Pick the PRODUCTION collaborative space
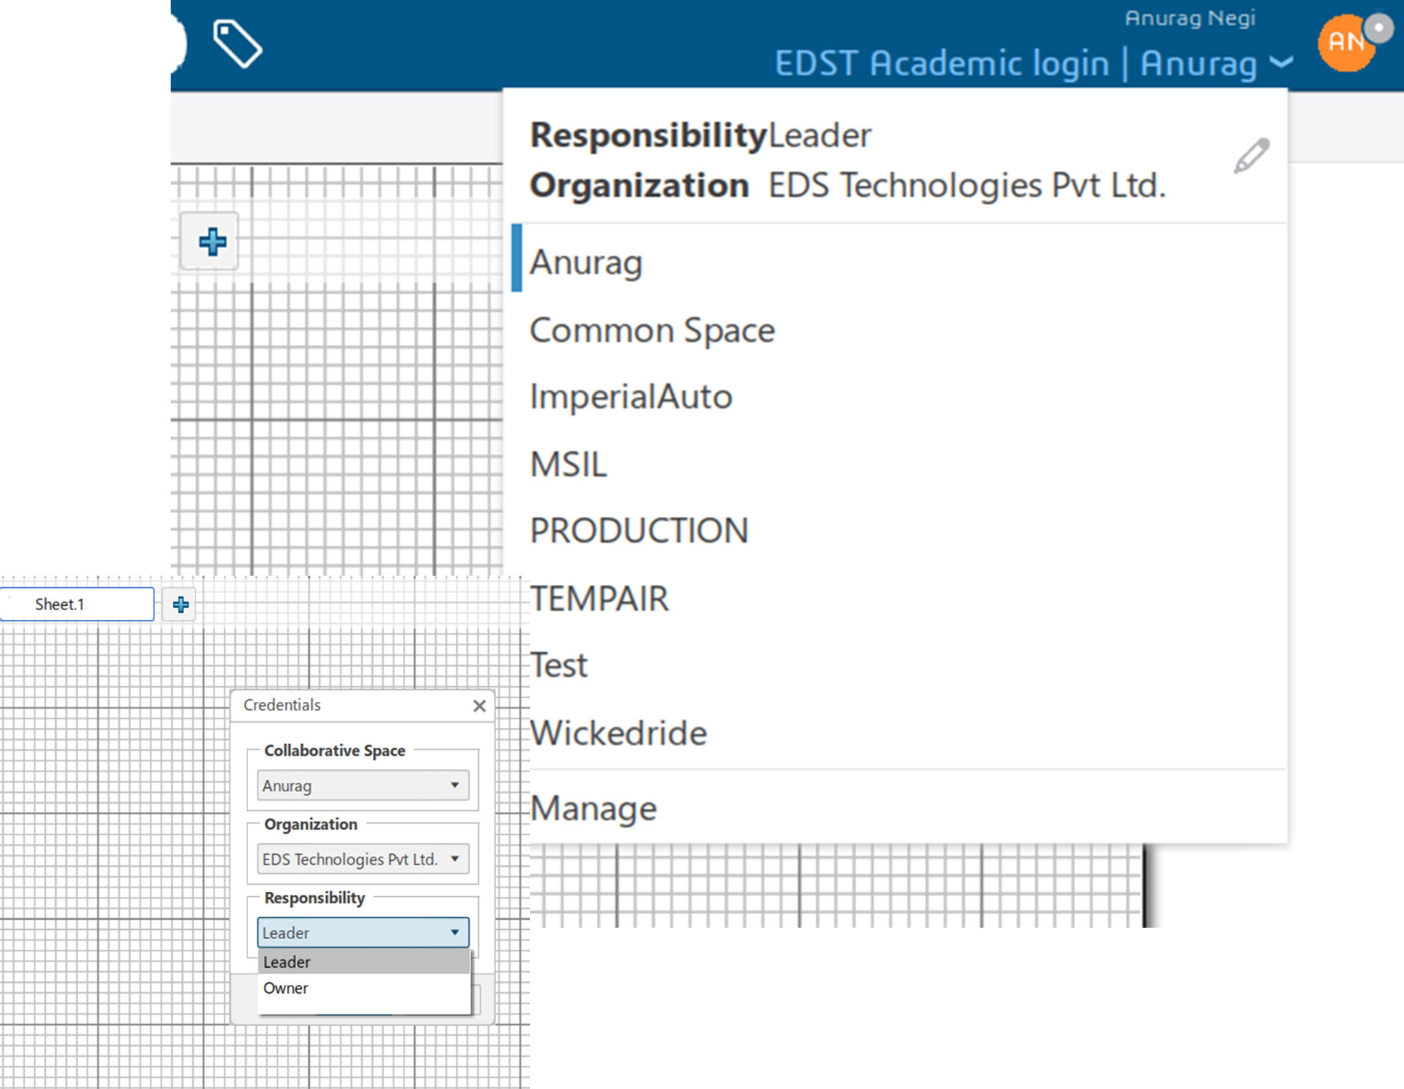Image resolution: width=1404 pixels, height=1089 pixels. click(638, 531)
